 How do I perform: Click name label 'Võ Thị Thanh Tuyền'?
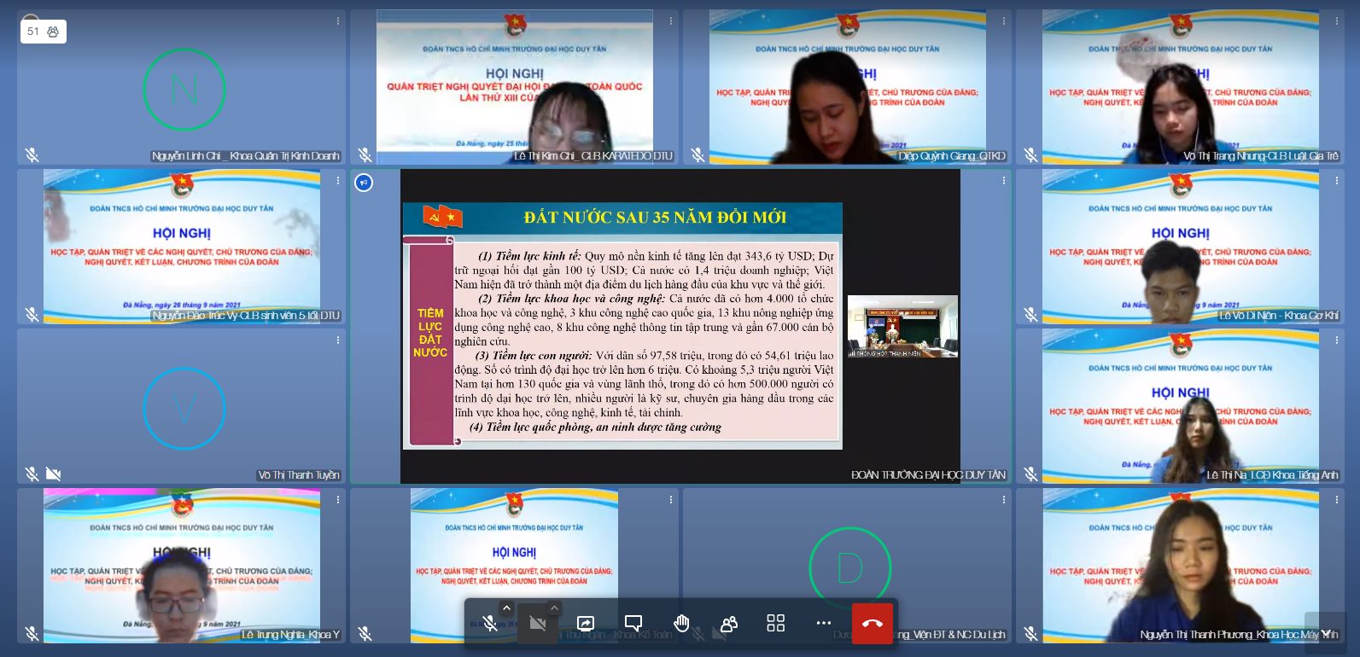(299, 475)
